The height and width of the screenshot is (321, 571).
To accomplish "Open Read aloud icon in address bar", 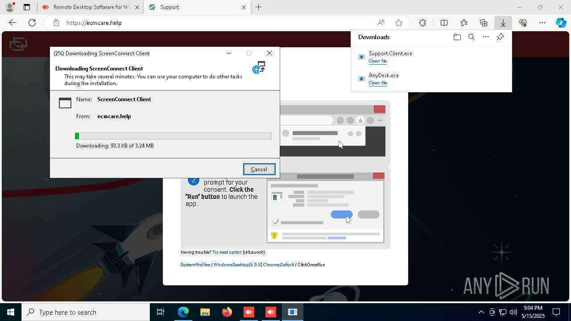I will coord(381,23).
